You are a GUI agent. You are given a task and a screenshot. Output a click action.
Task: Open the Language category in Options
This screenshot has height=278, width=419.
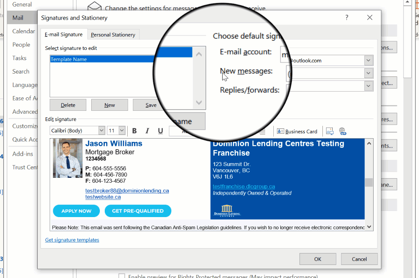coord(25,85)
